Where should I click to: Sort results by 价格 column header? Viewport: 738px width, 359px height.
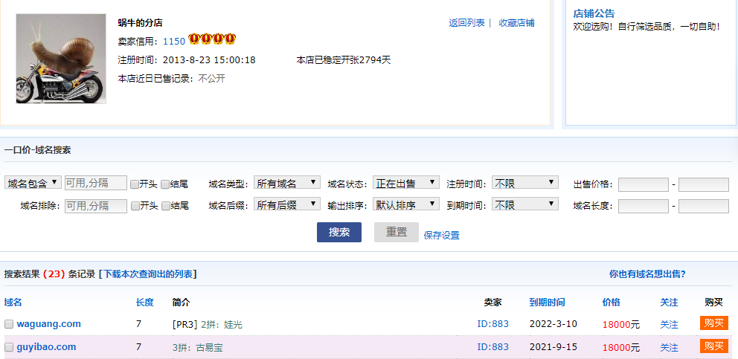click(611, 303)
